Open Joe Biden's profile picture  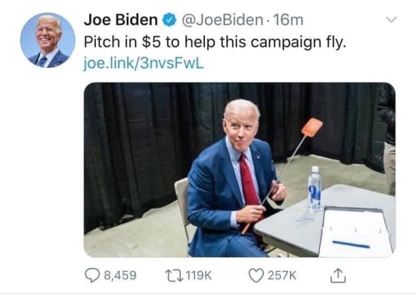point(48,40)
